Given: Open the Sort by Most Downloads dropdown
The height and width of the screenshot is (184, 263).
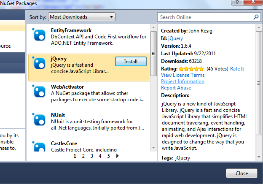Looking at the screenshot, I should [x=82, y=17].
